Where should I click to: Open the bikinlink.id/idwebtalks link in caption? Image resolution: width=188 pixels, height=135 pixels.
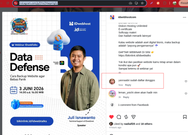click(135, 55)
